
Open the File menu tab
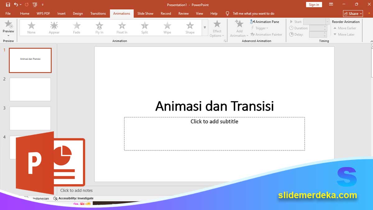coord(8,13)
